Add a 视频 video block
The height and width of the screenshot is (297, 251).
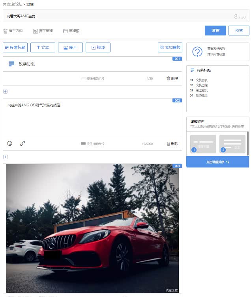98,48
